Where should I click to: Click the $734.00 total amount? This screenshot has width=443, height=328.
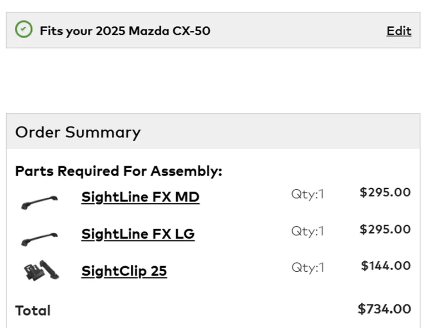tap(384, 309)
